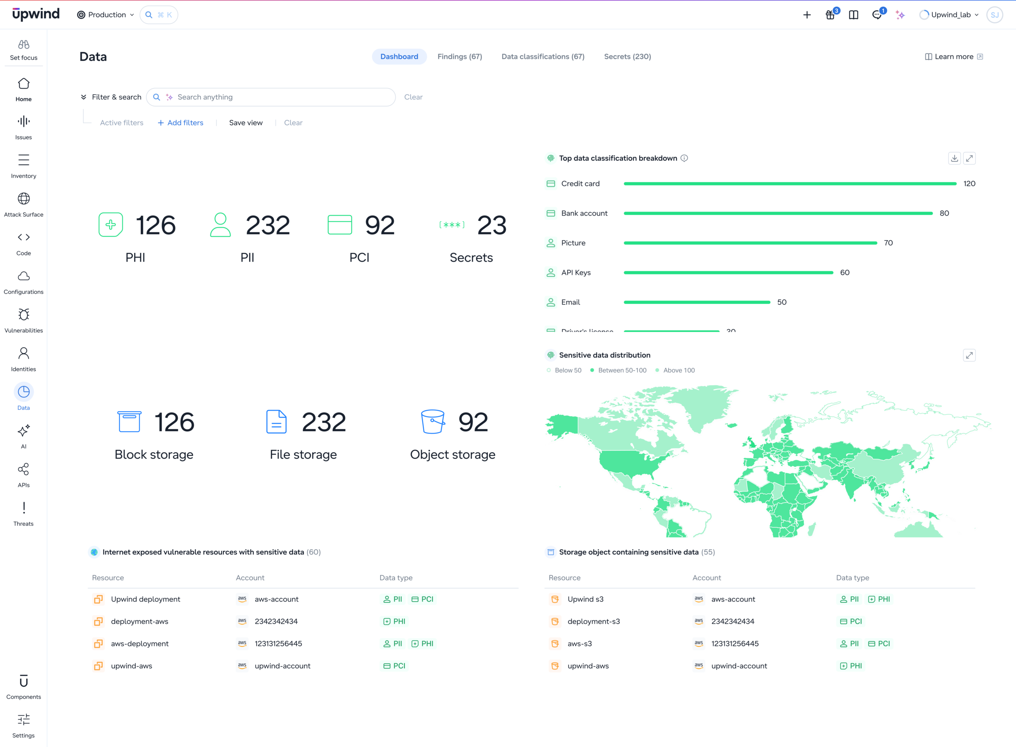
Task: Open the APIs section in the sidebar
Action: pyautogui.click(x=23, y=475)
